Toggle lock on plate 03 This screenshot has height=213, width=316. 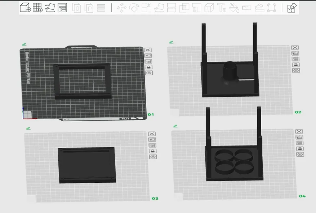click(152, 151)
